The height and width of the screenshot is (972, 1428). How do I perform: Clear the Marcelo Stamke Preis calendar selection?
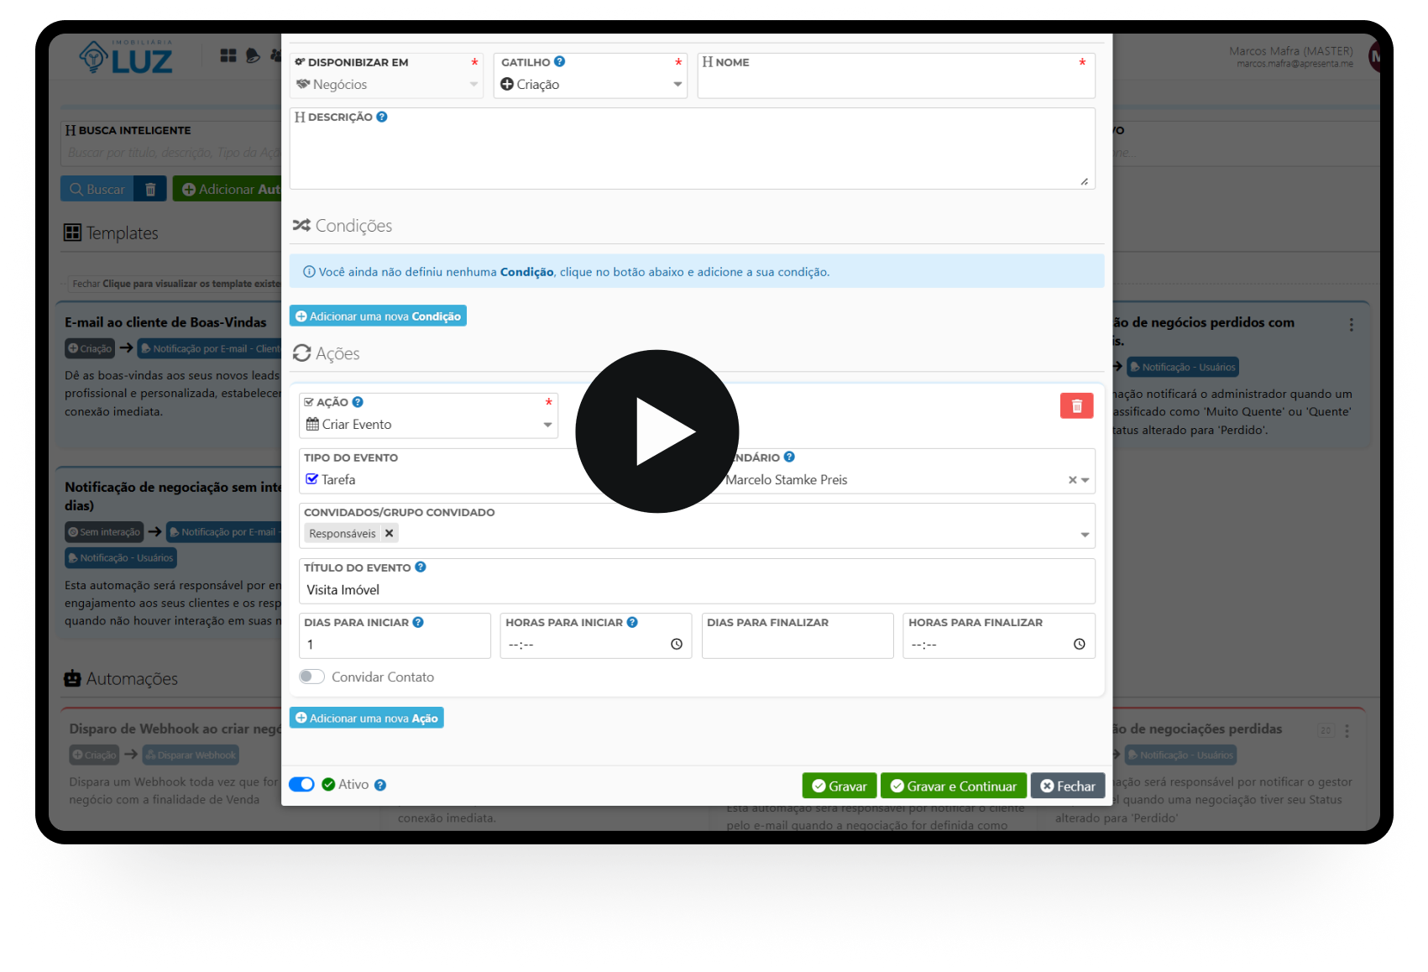tap(1071, 480)
